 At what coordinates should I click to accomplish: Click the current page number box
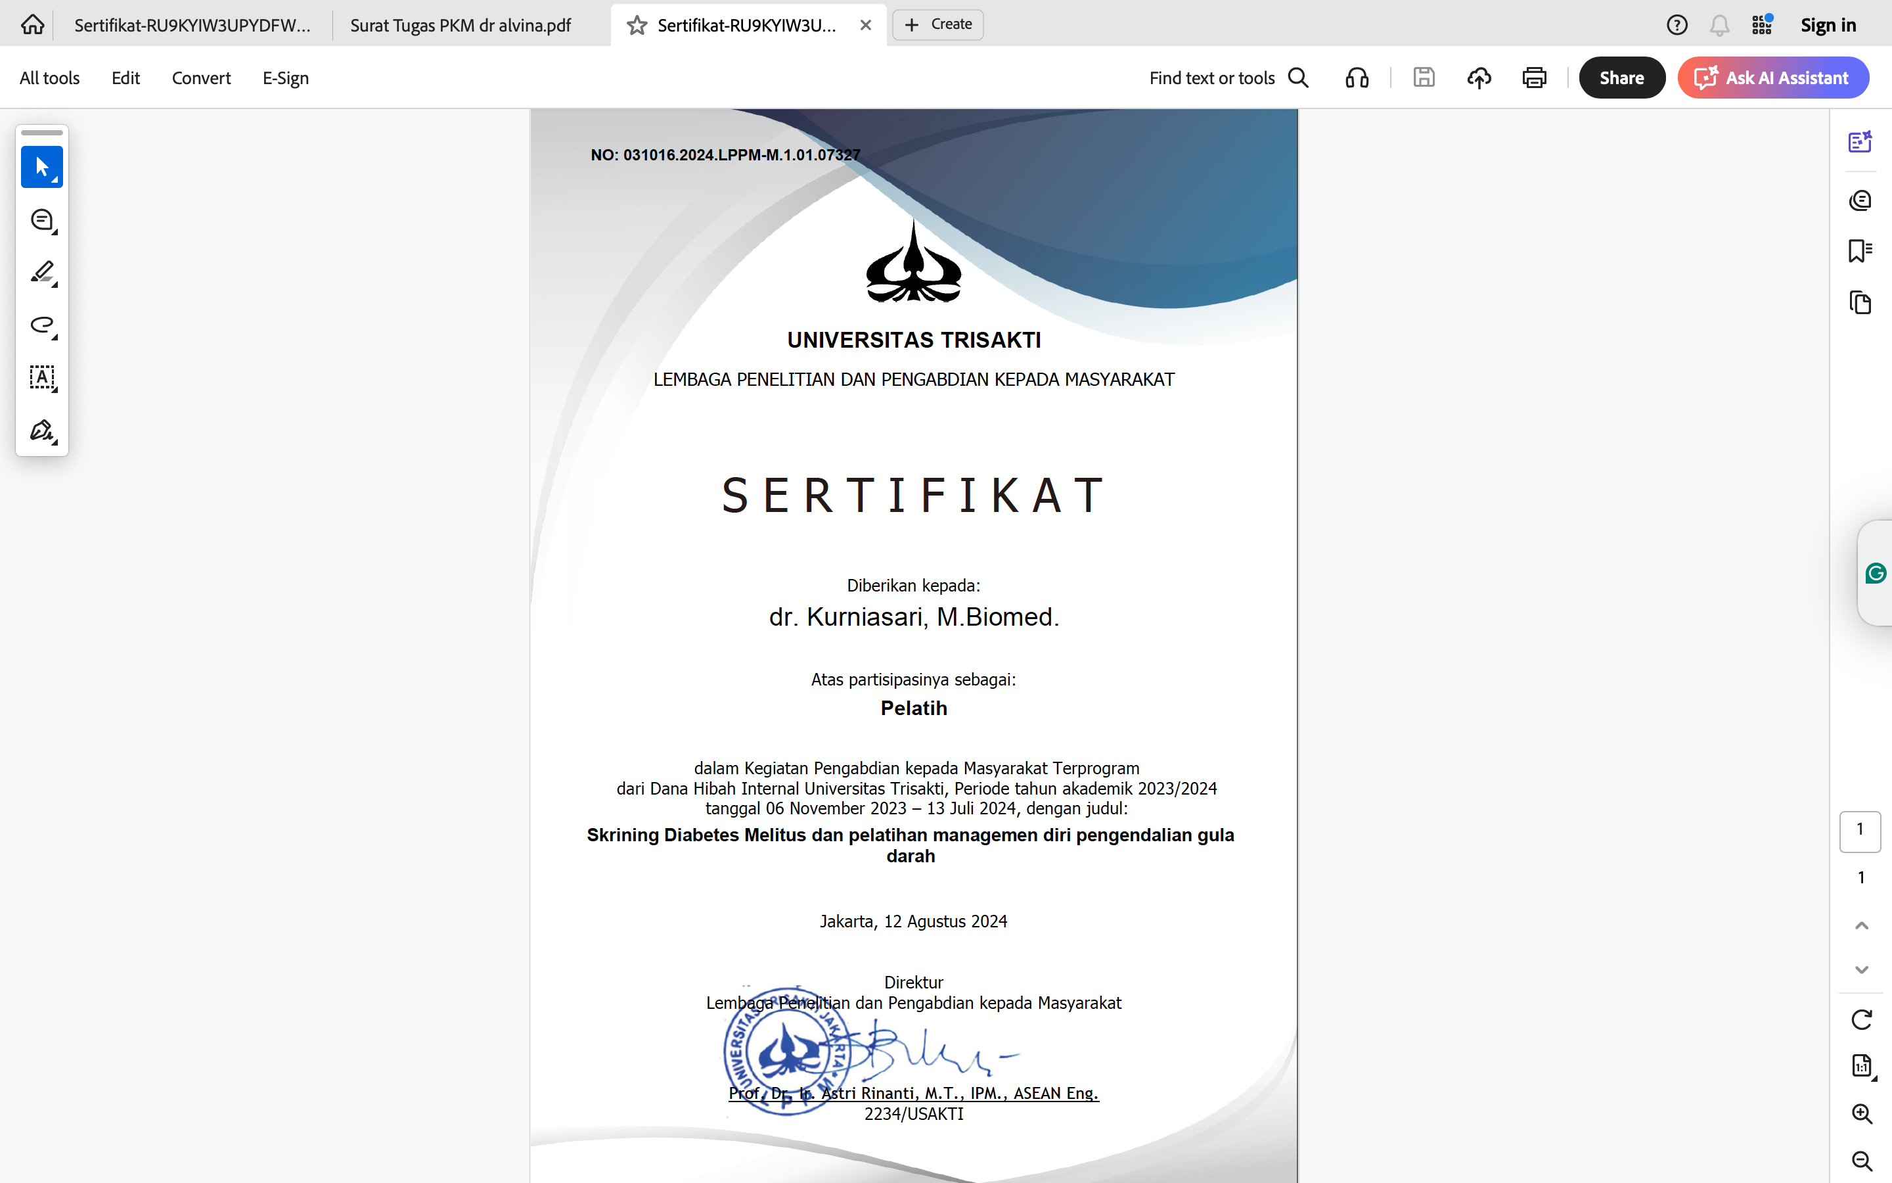[1860, 830]
